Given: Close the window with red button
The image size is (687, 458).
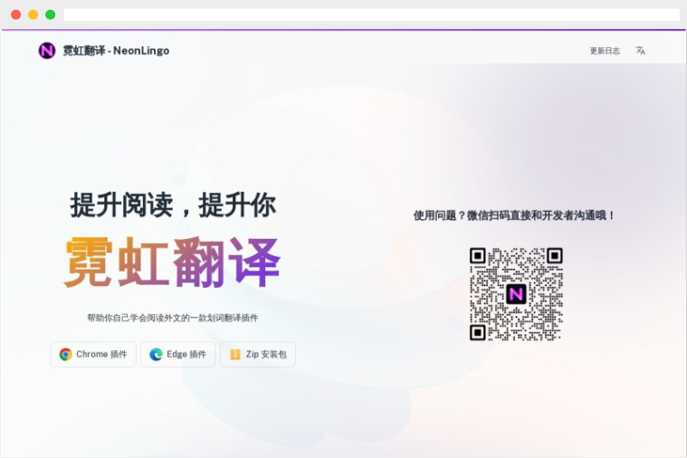Looking at the screenshot, I should coord(15,14).
